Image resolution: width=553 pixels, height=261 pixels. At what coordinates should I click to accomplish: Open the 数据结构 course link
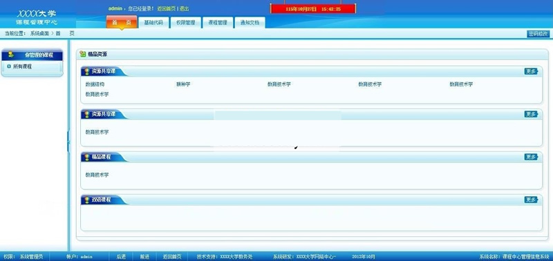pos(95,84)
